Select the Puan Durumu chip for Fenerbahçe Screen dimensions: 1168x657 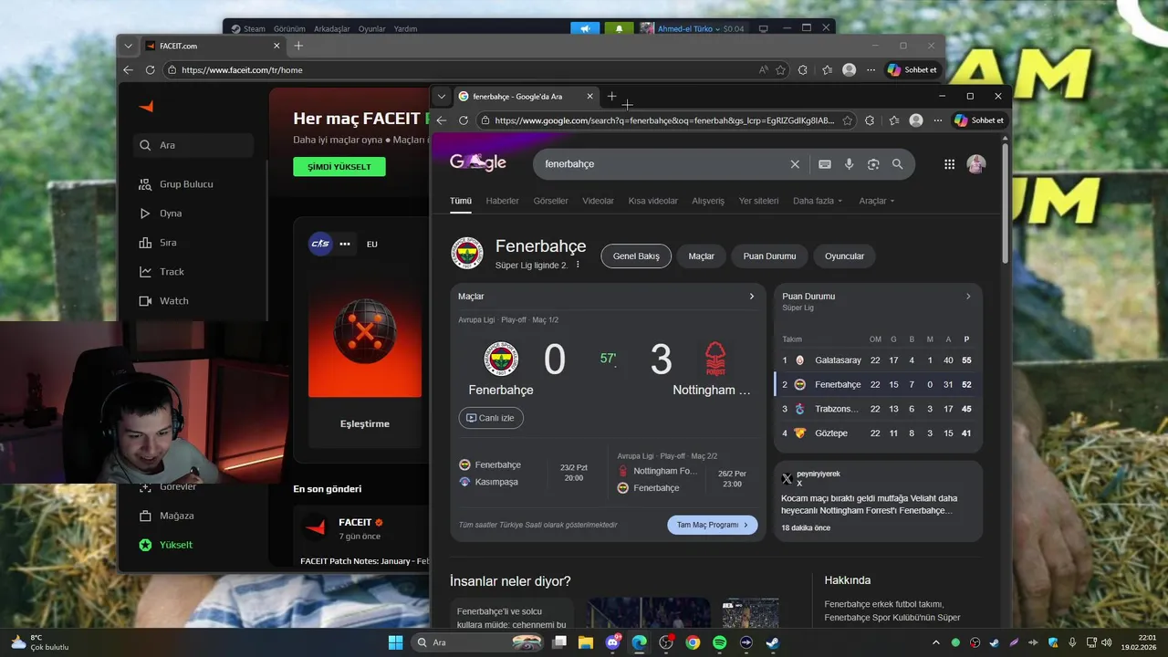click(x=769, y=256)
